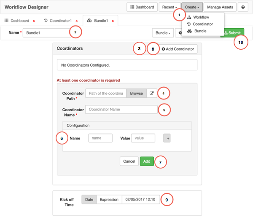Click the kick off date-time field
The height and width of the screenshot is (217, 253).
pos(140,199)
